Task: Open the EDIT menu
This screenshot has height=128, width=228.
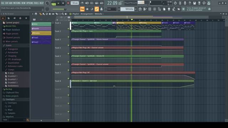Action: (x=7, y=3)
